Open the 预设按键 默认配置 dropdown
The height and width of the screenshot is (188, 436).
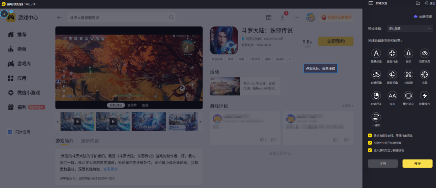click(x=410, y=29)
